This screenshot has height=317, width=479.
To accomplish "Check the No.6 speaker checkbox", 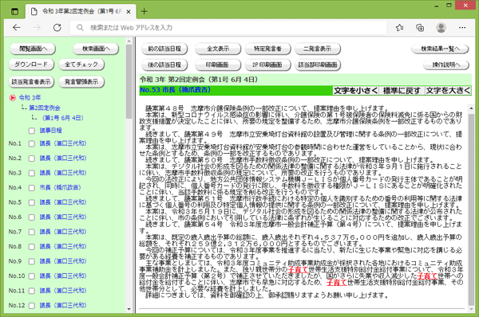I will click(31, 217).
